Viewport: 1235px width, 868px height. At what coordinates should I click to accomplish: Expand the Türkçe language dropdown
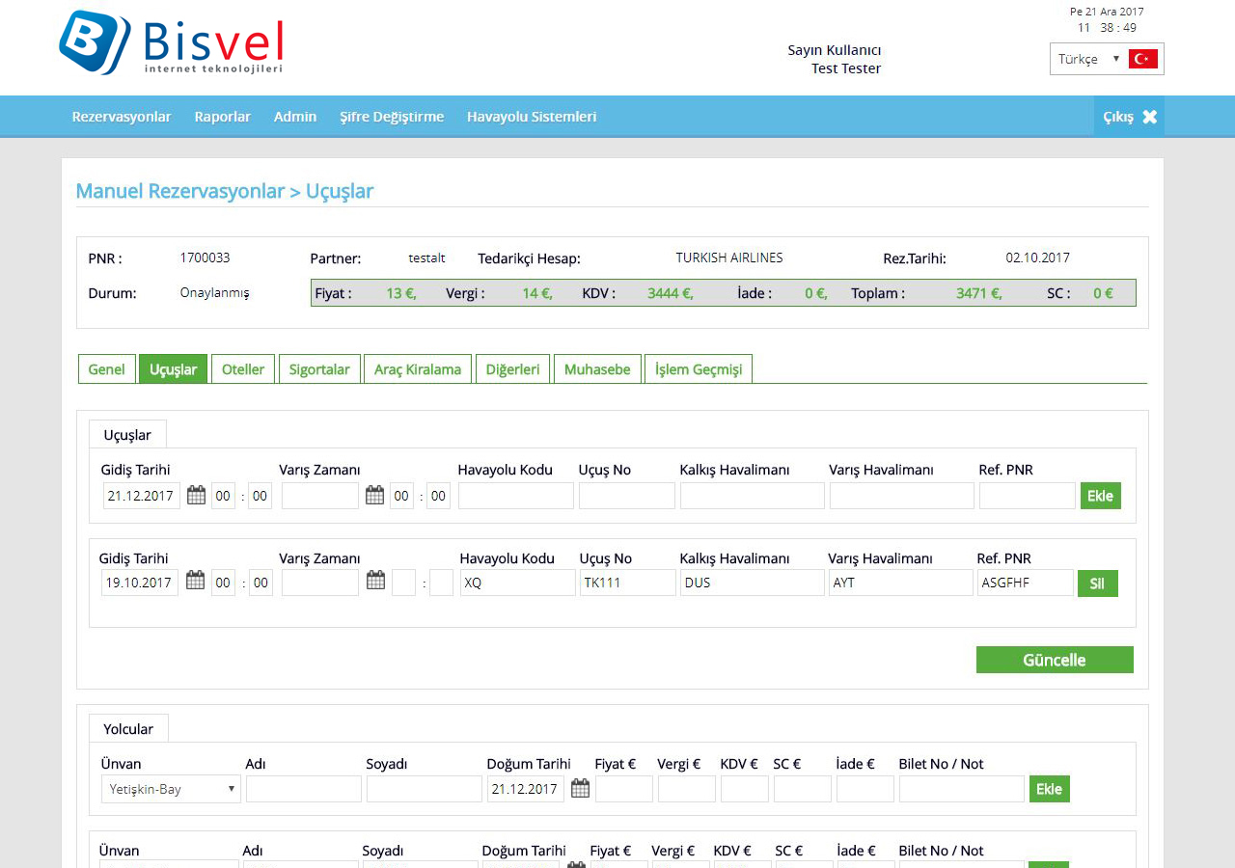[1088, 59]
